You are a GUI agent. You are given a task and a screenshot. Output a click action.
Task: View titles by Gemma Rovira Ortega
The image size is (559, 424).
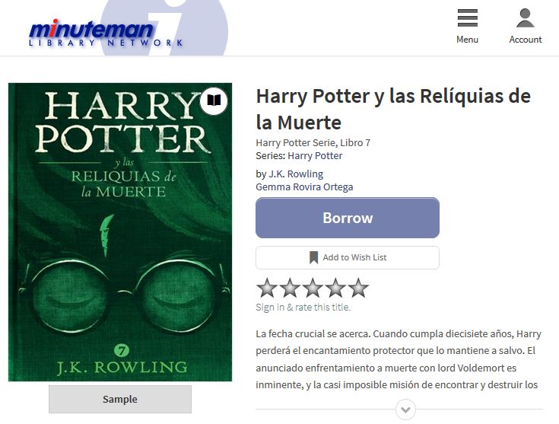click(x=304, y=187)
